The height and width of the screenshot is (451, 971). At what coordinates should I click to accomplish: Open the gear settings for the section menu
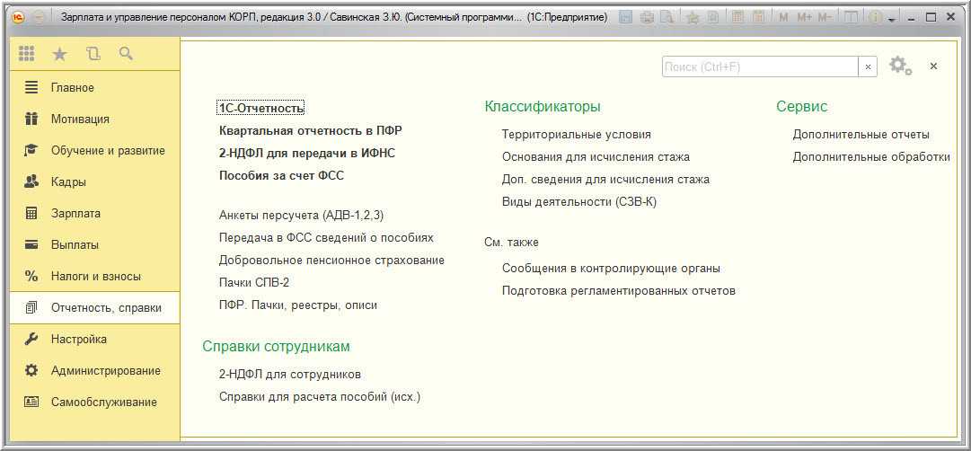(x=900, y=66)
